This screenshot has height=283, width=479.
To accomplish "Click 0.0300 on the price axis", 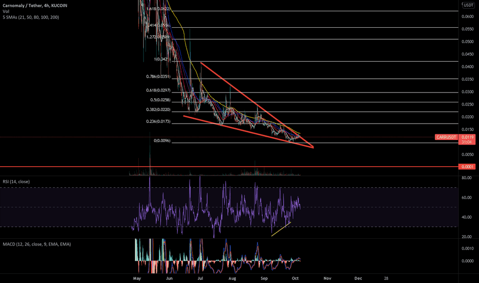I will (467, 92).
